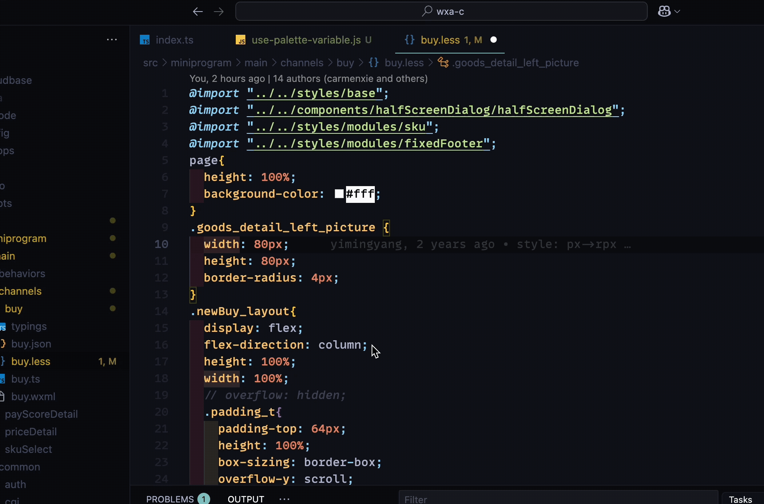Click the TypeScript icon on index.ts tab
This screenshot has width=764, height=504.
pyautogui.click(x=145, y=40)
